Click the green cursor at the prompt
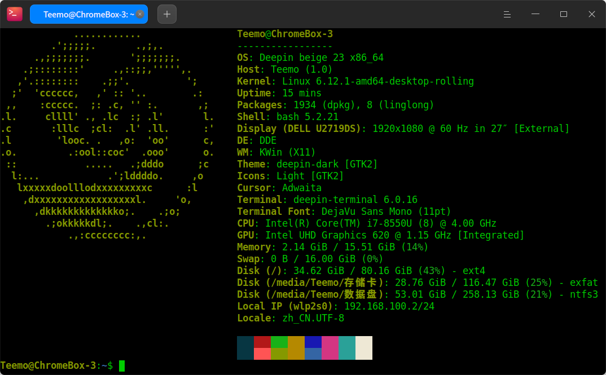Screen dimensions: 606x375 [x=122, y=365]
